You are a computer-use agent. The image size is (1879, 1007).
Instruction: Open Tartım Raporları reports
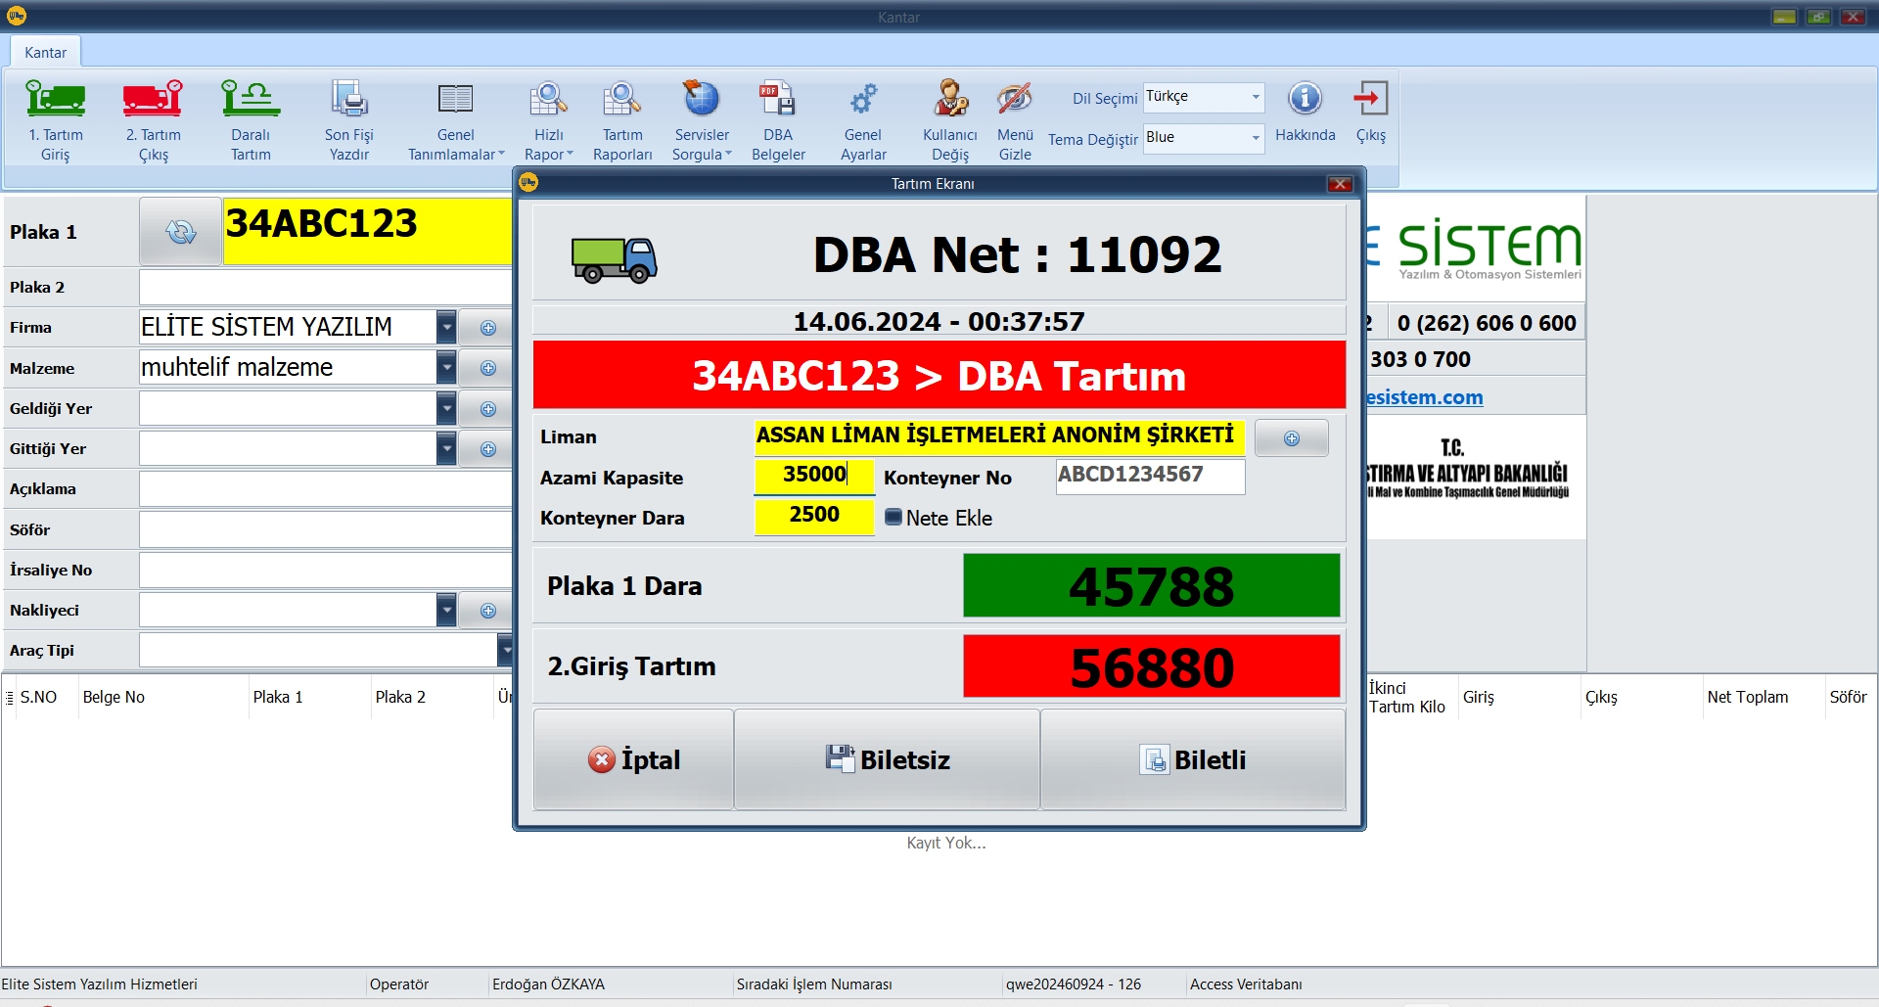click(x=621, y=117)
